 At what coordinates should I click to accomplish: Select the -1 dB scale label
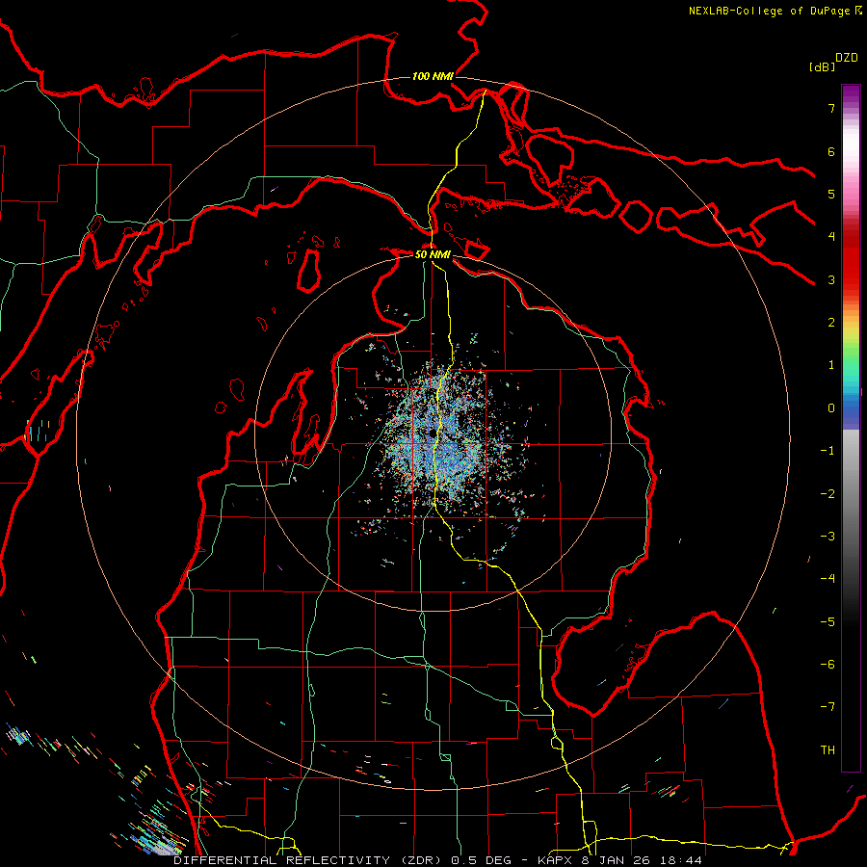[x=828, y=451]
